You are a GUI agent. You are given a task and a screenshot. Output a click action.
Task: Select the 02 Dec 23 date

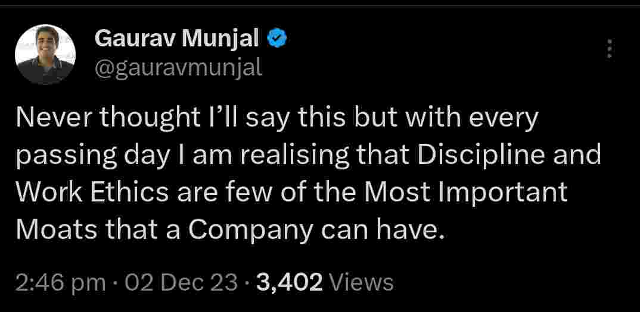tap(182, 282)
